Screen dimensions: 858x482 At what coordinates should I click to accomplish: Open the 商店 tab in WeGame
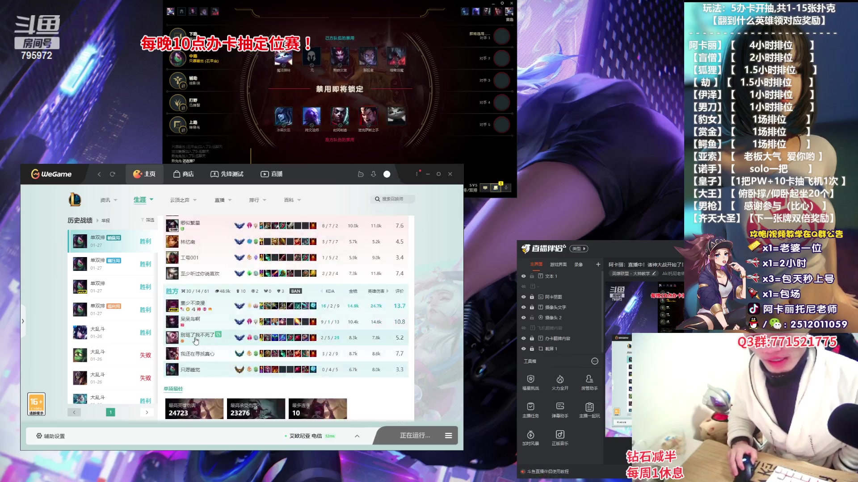tap(184, 174)
